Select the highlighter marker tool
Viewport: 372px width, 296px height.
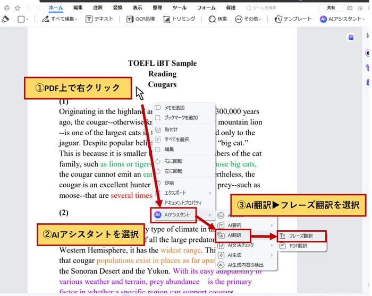[x=6, y=19]
